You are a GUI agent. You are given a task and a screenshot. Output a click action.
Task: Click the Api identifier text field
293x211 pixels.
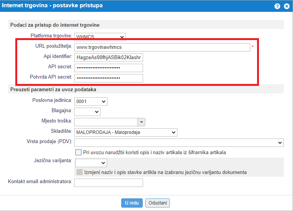(x=109, y=58)
